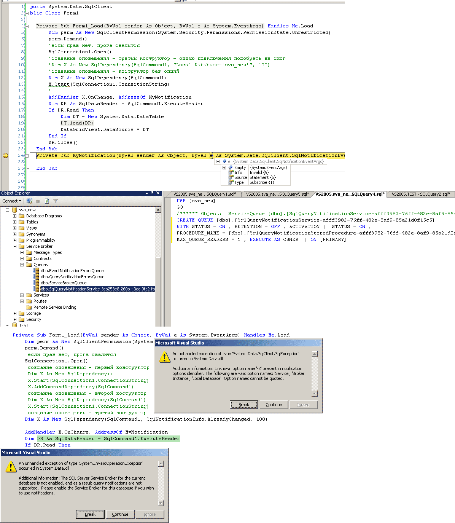
Task: Click the sva_new database cylinder icon
Action: pos(14,210)
